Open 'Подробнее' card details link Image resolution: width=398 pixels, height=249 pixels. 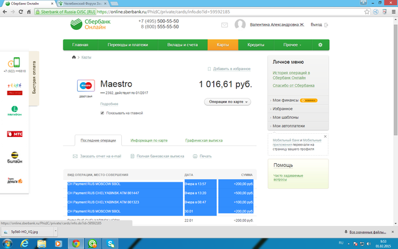coord(109,104)
